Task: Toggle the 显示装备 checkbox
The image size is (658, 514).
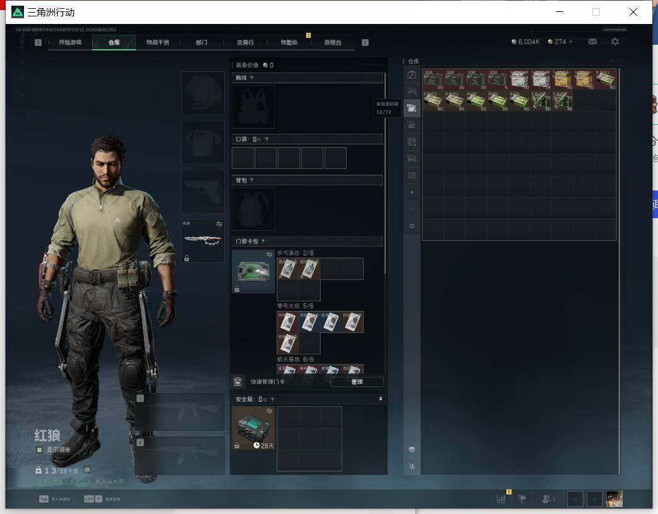Action: pos(39,450)
